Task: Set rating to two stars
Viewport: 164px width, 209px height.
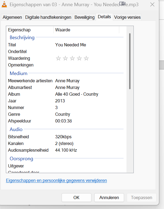Action: pyautogui.click(x=65, y=58)
